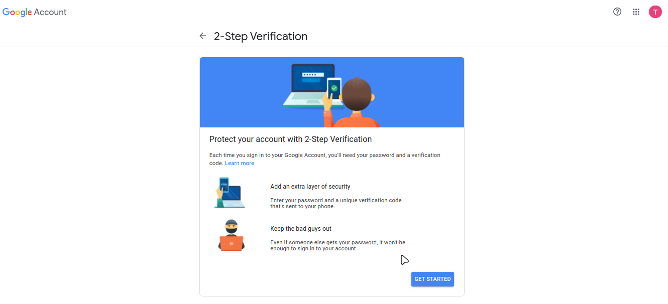Open the Google apps grid
This screenshot has width=668, height=304.
(x=636, y=12)
